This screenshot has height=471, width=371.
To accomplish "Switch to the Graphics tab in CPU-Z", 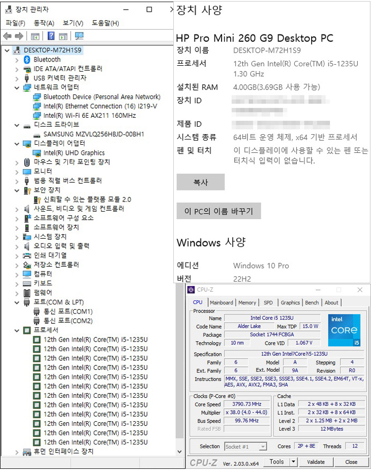I will (x=290, y=303).
